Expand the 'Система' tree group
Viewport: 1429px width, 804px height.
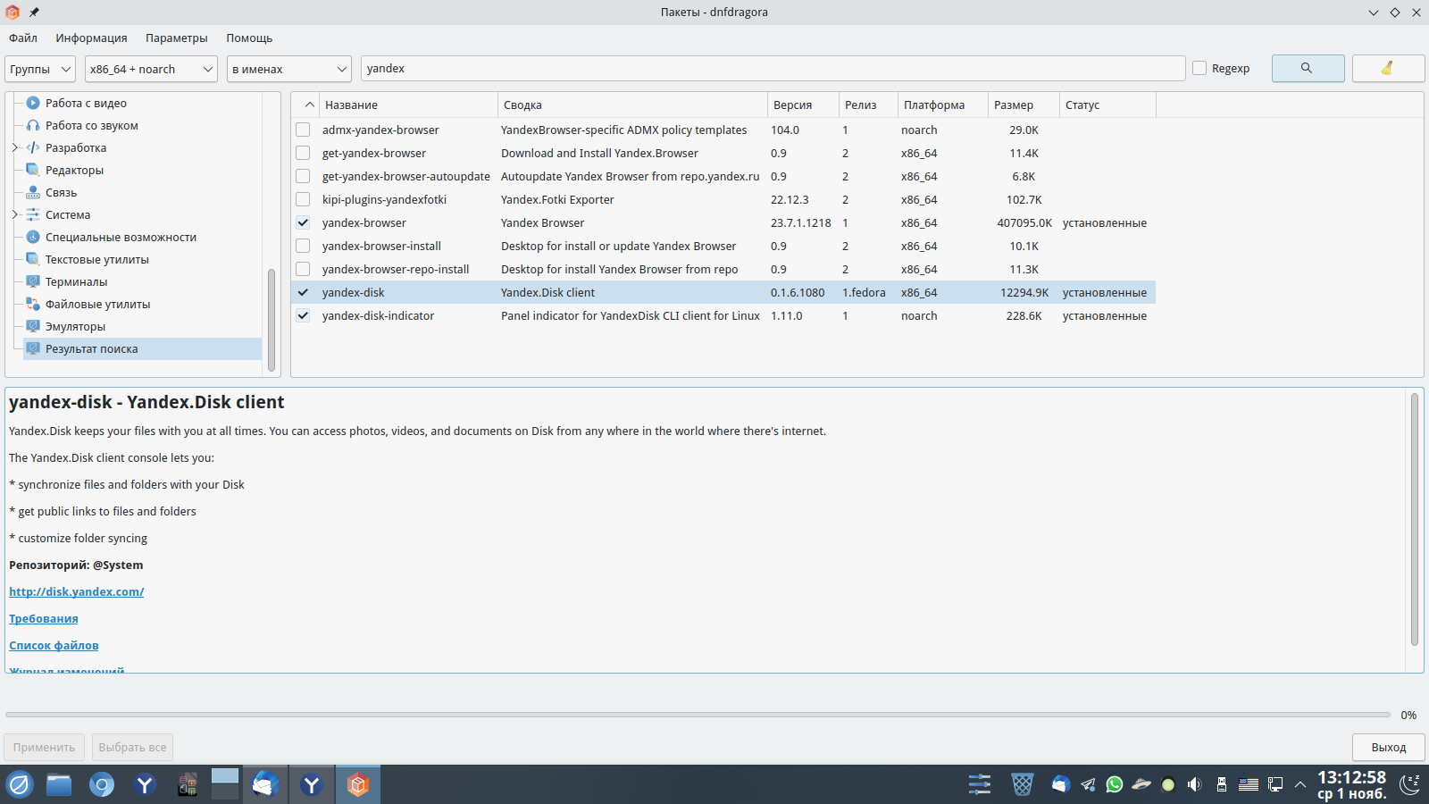pyautogui.click(x=15, y=214)
